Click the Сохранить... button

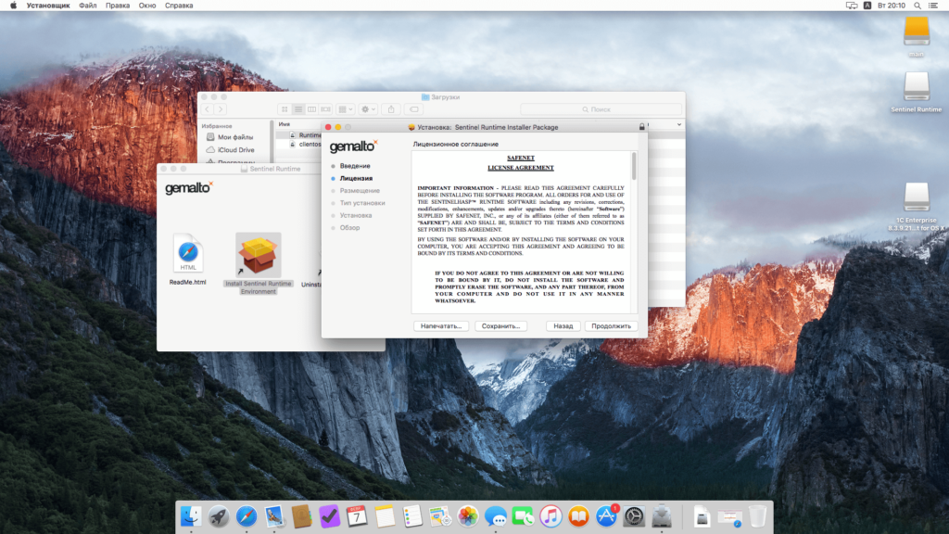(x=500, y=325)
